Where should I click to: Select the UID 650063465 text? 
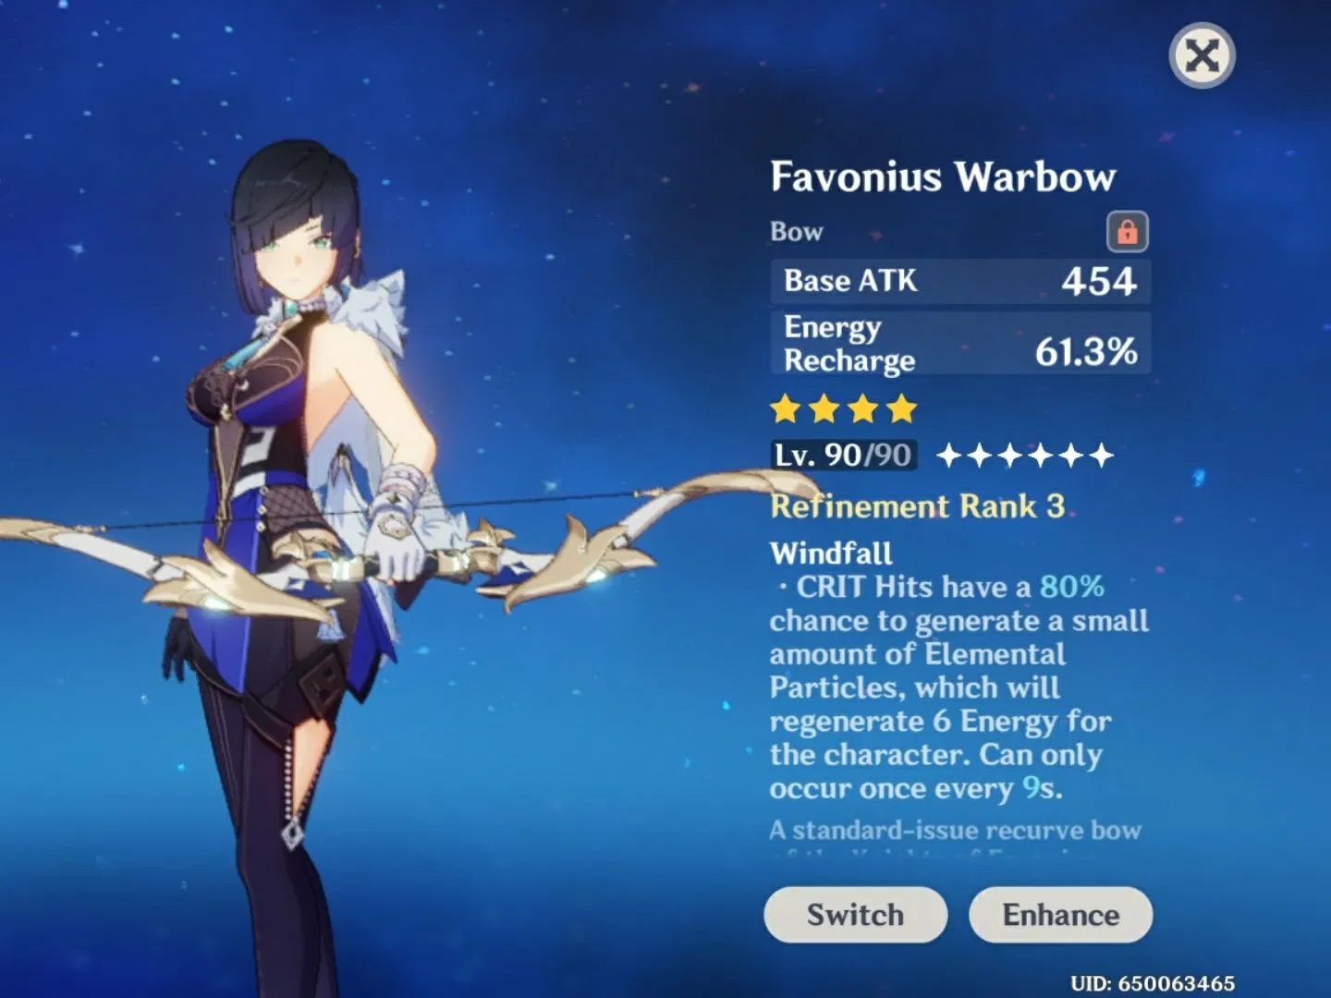point(1153,983)
